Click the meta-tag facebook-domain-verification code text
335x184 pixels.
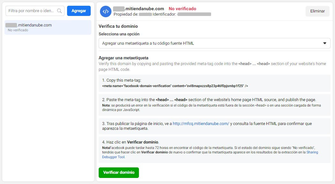[x=175, y=86]
